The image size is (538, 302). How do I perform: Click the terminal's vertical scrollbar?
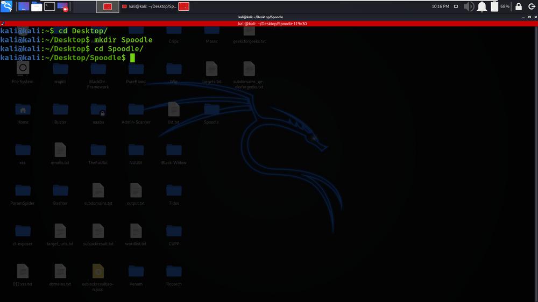click(x=536, y=164)
